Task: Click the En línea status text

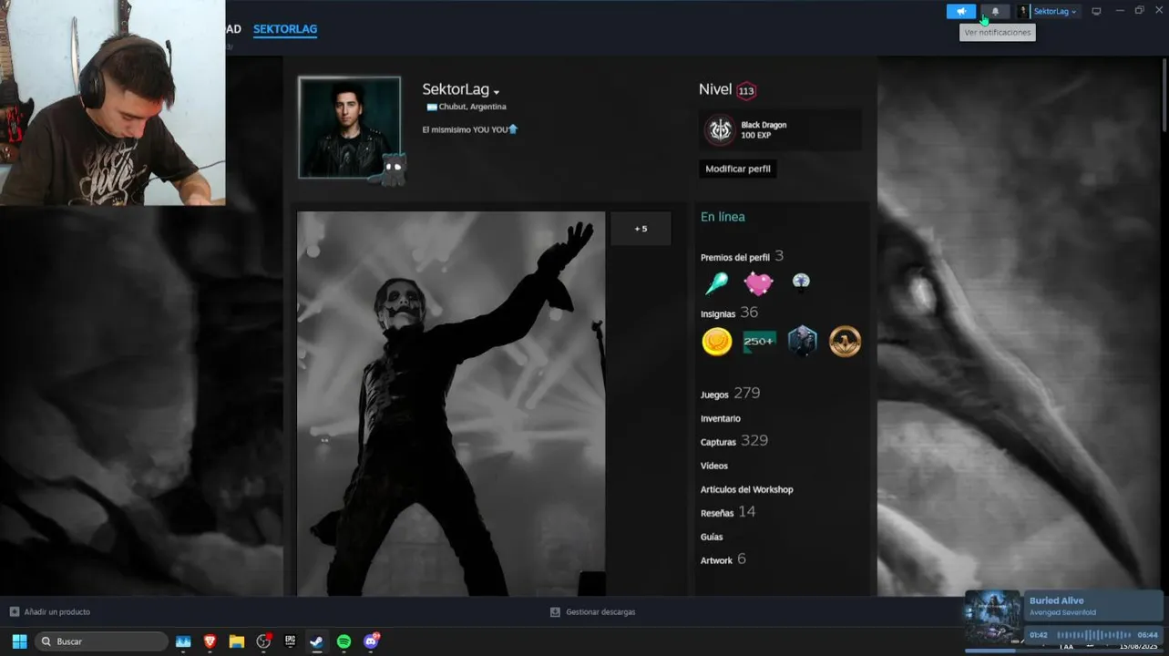Action: (723, 217)
